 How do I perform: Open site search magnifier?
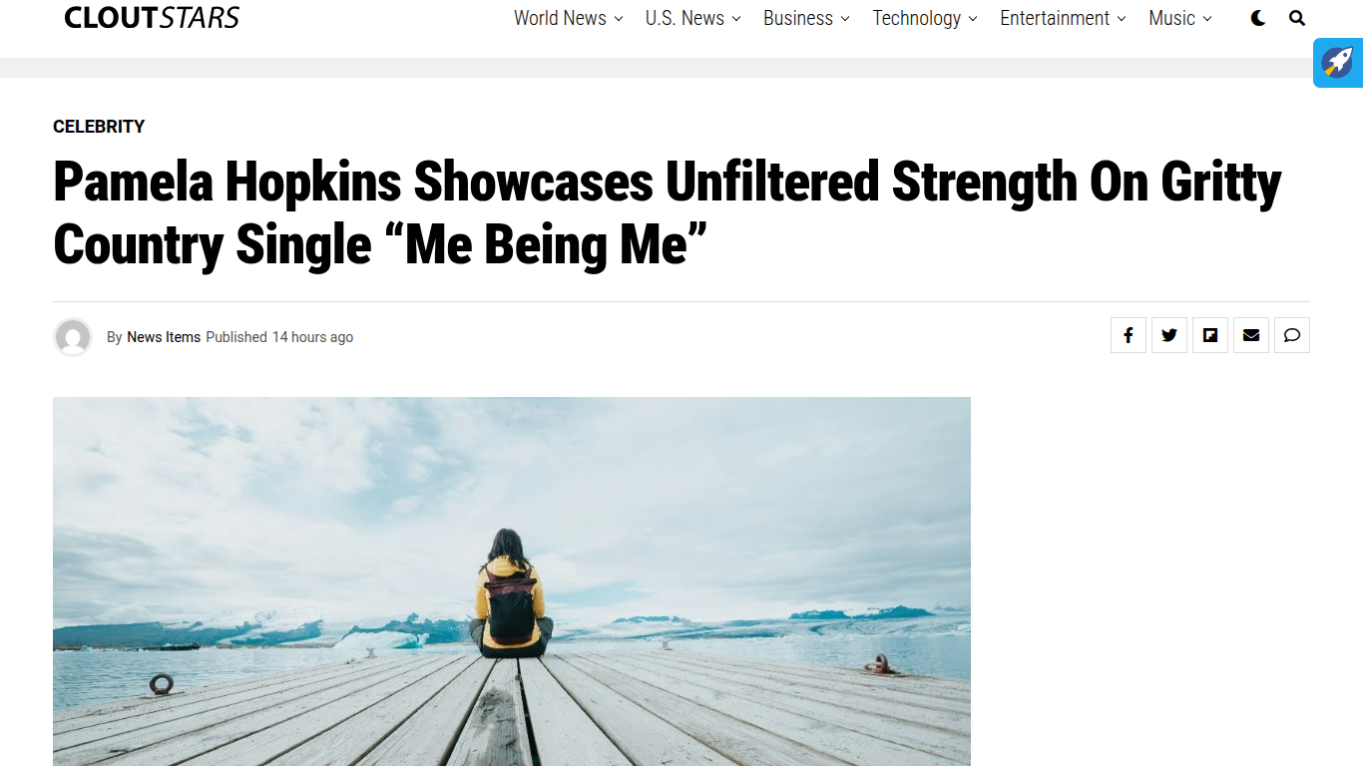point(1297,18)
